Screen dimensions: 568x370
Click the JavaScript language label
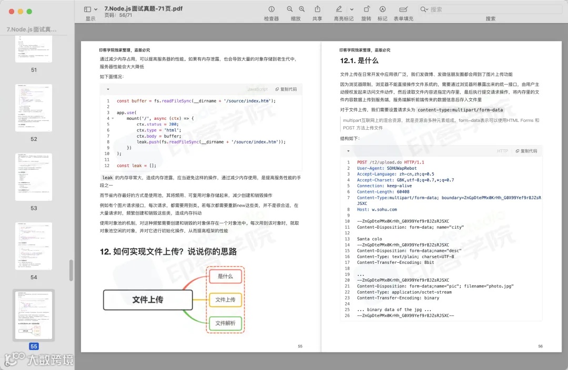point(258,89)
